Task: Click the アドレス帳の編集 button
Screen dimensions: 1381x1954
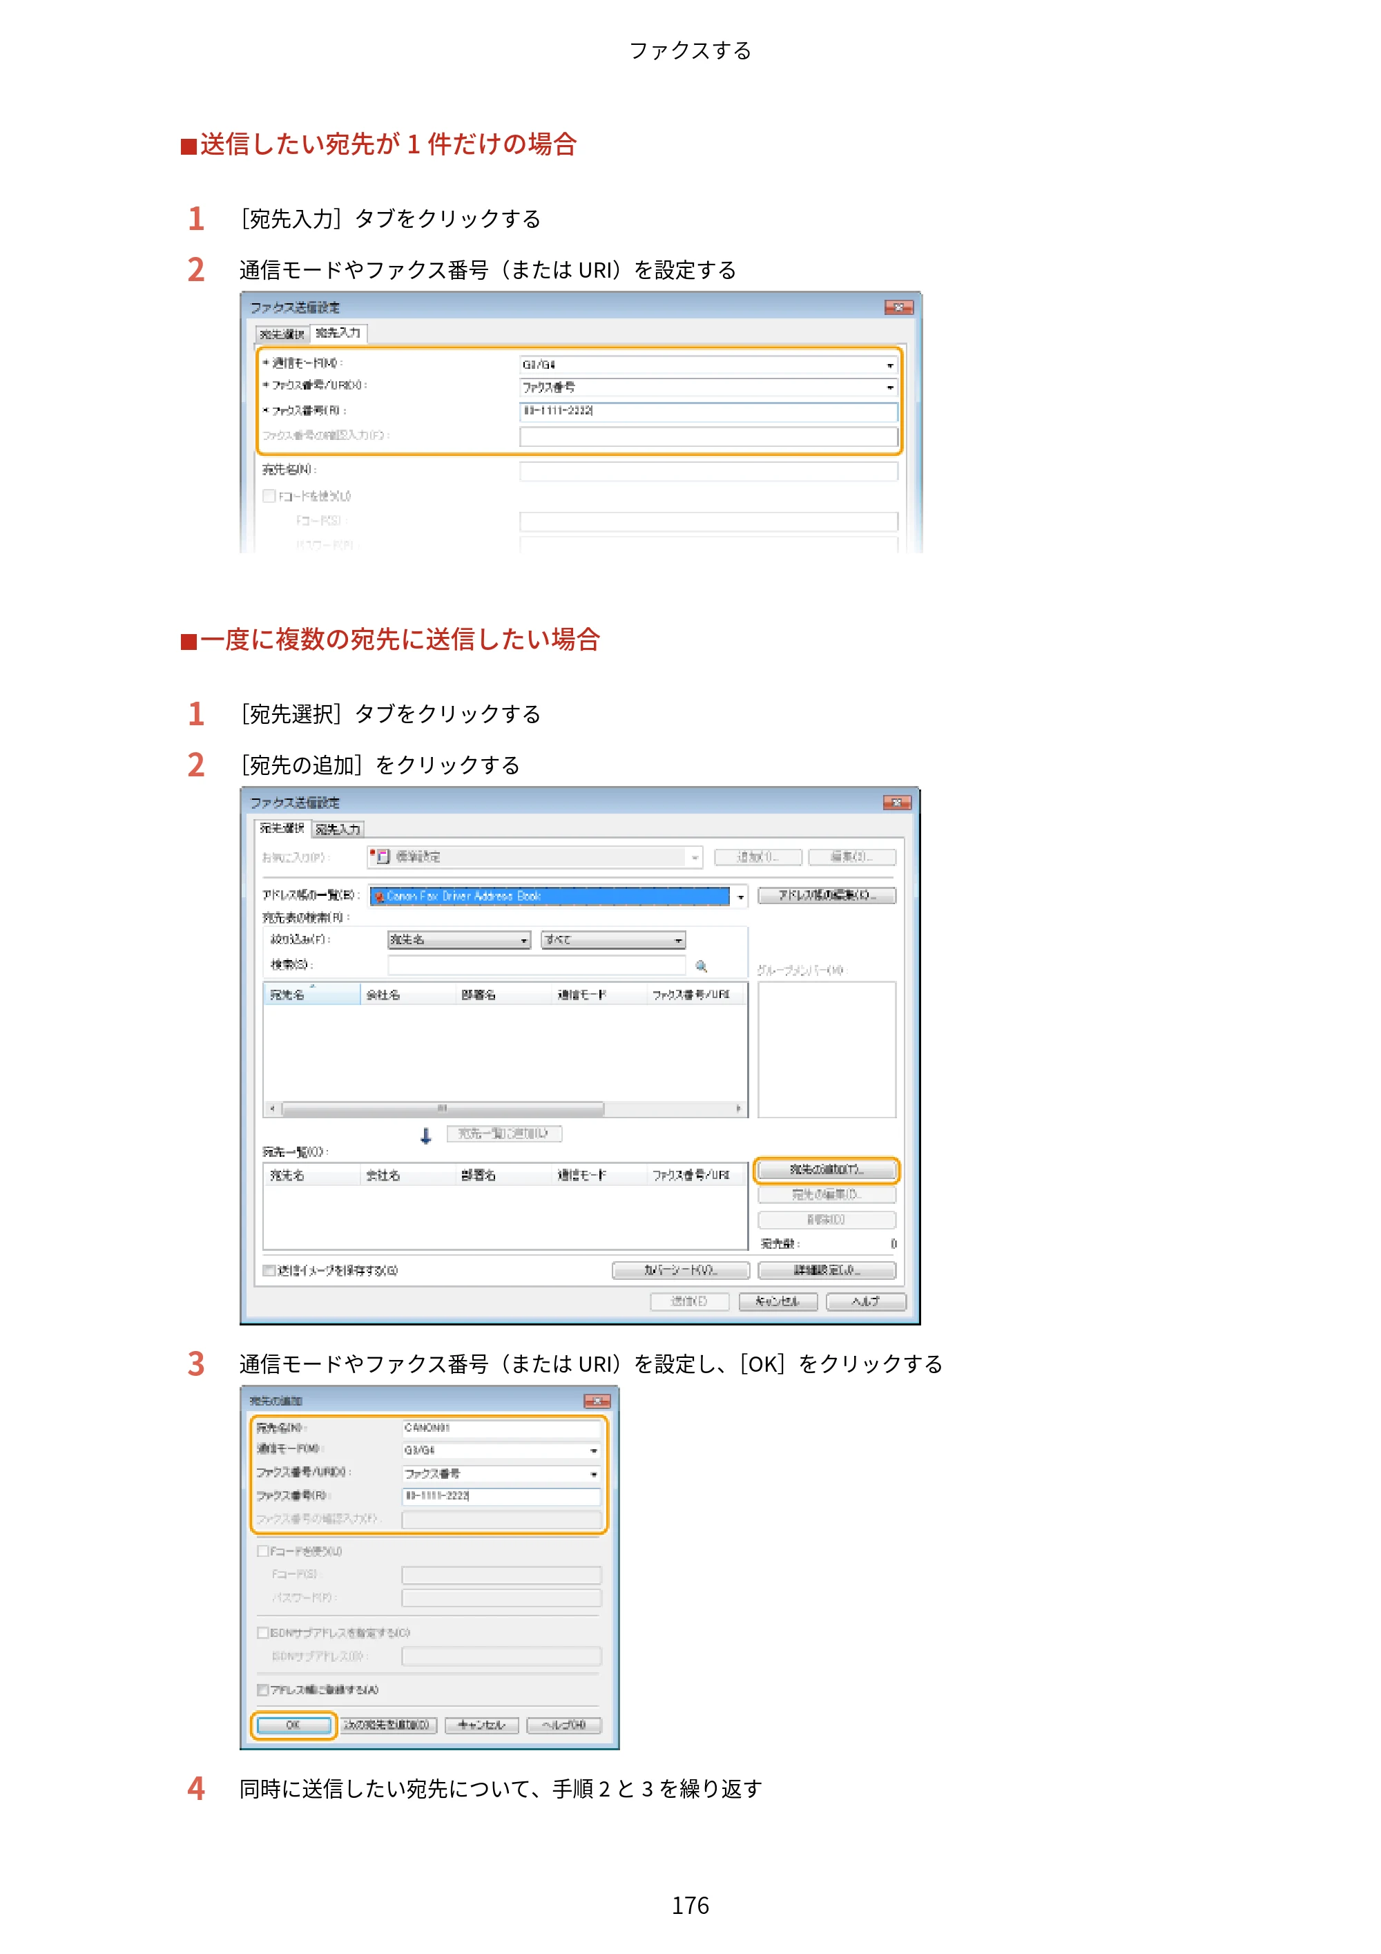Action: coord(827,895)
